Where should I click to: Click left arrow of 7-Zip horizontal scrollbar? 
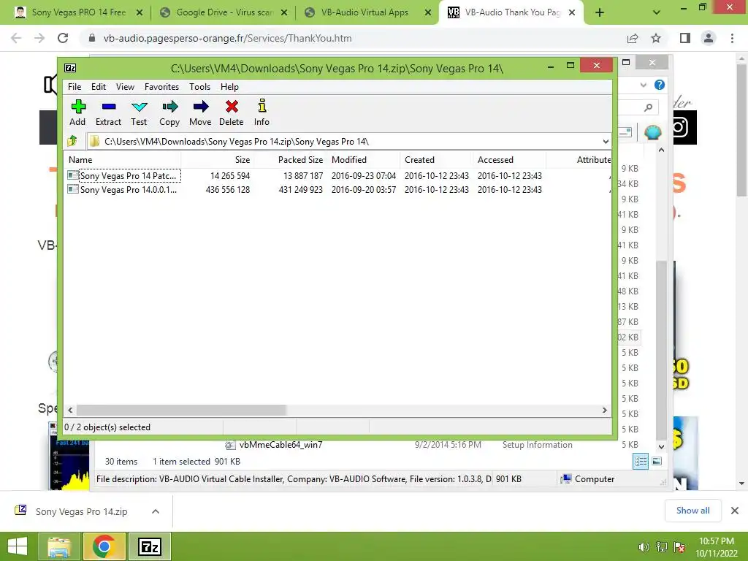[x=71, y=410]
